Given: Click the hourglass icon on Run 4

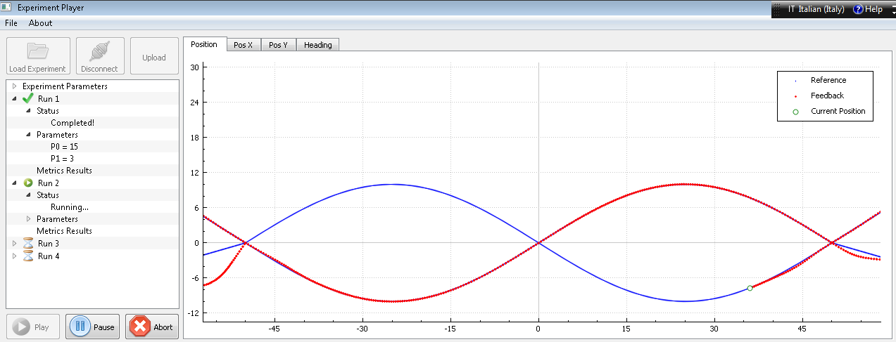Looking at the screenshot, I should 28,256.
